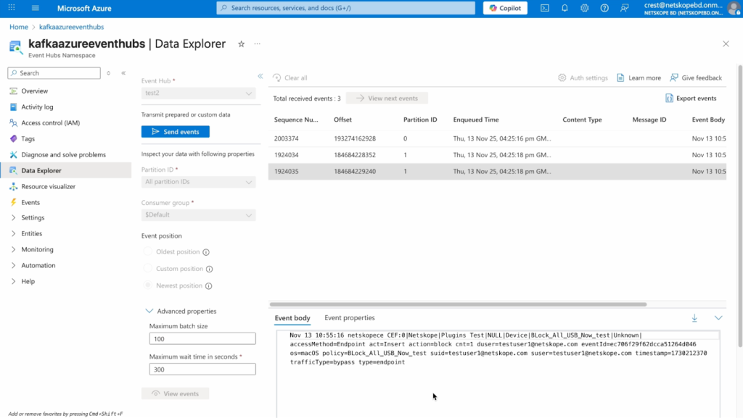Screen dimensions: 743x418
Task: Open the Event Hub dropdown showing test2
Action: pos(198,93)
